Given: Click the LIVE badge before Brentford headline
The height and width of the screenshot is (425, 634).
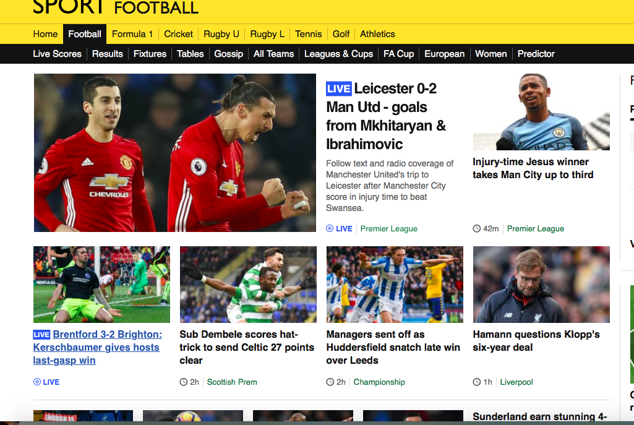Looking at the screenshot, I should [x=41, y=335].
